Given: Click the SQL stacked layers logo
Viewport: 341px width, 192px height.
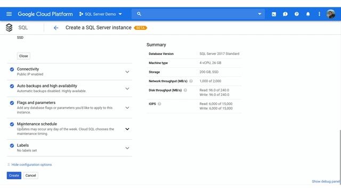Looking at the screenshot, I should pos(9,28).
